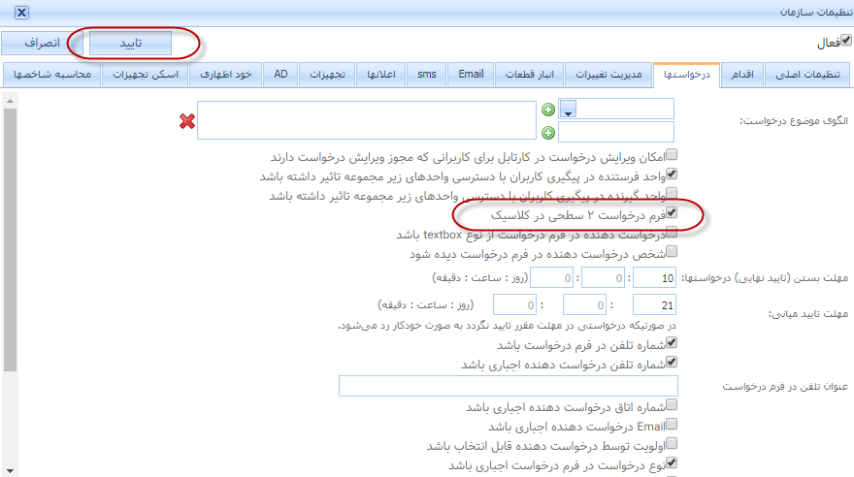The height and width of the screenshot is (477, 854).
Task: Switch to the تنظیمات اصلی tab
Action: click(809, 74)
